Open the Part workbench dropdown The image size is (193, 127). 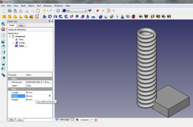pos(75,11)
